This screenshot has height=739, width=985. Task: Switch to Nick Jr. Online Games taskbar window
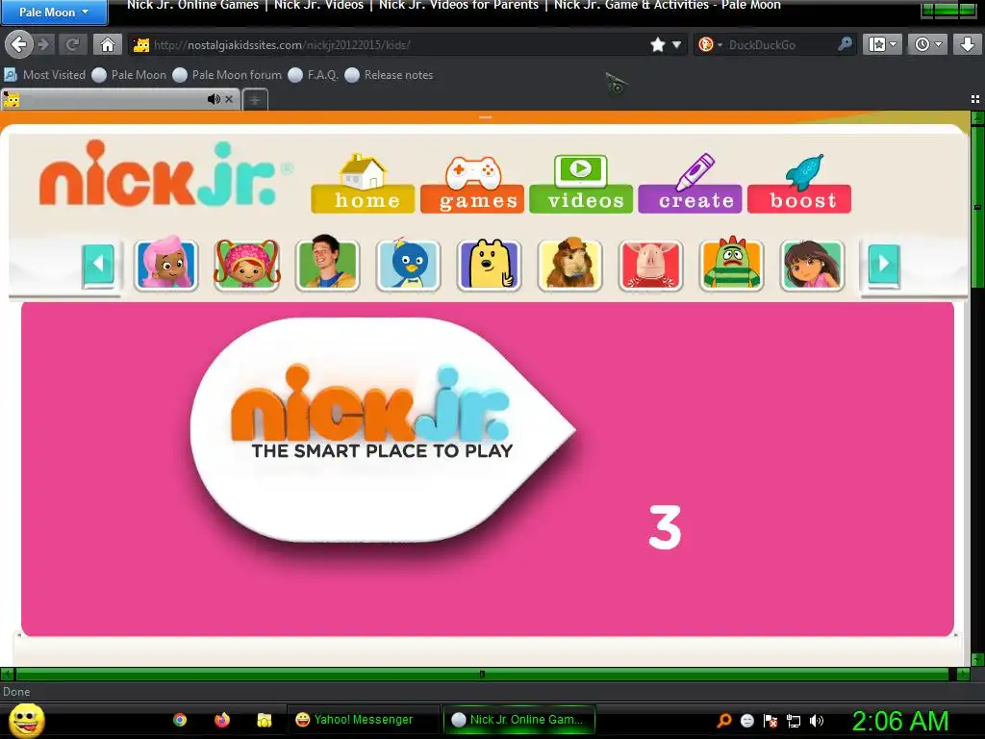click(518, 720)
